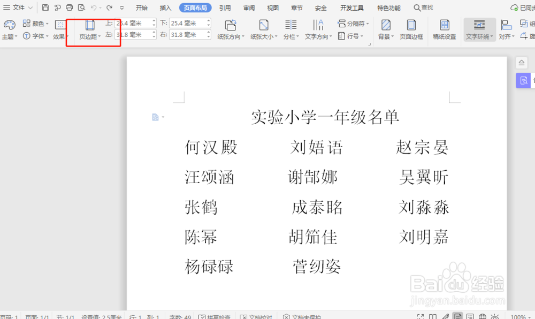The width and height of the screenshot is (535, 319).
Task: Click the 分隔符 breaks icon
Action: [x=341, y=23]
